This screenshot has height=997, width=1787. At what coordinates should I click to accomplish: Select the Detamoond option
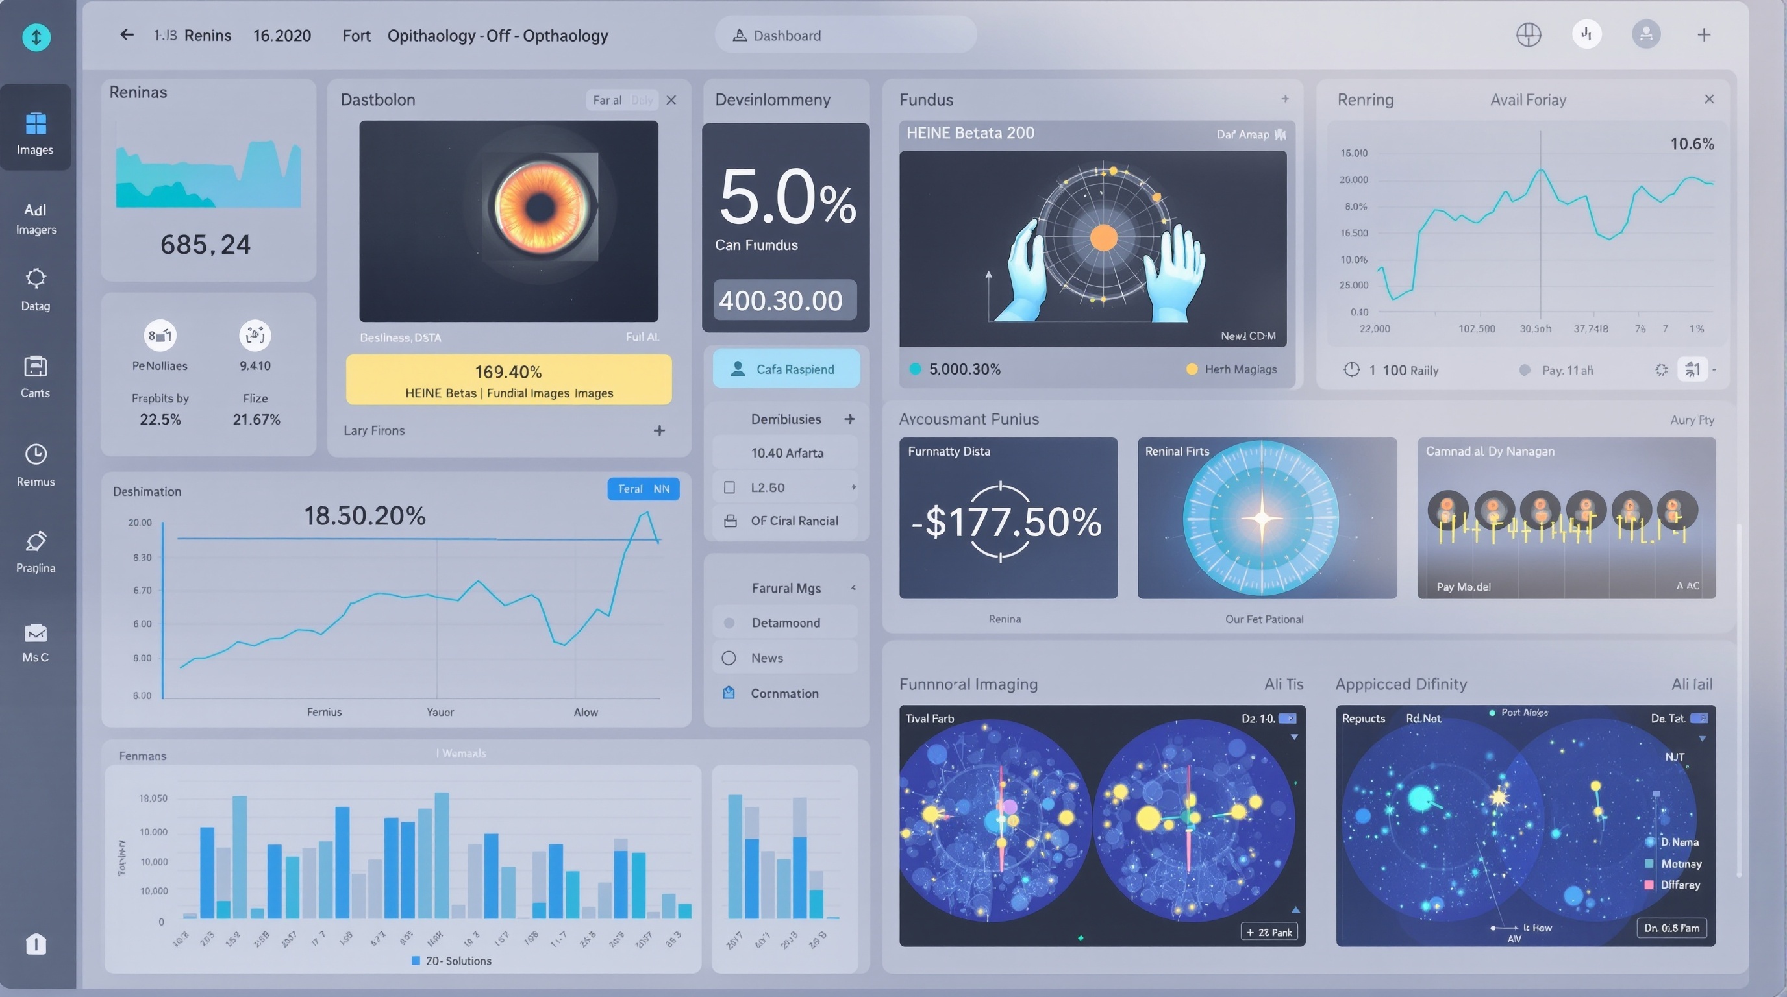point(784,622)
